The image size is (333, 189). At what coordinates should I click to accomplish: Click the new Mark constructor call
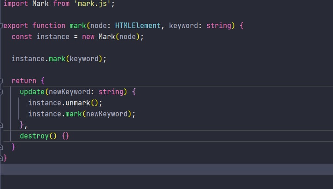pyautogui.click(x=111, y=37)
